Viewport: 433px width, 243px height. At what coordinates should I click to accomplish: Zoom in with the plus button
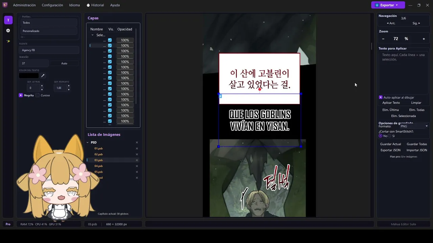point(424,39)
